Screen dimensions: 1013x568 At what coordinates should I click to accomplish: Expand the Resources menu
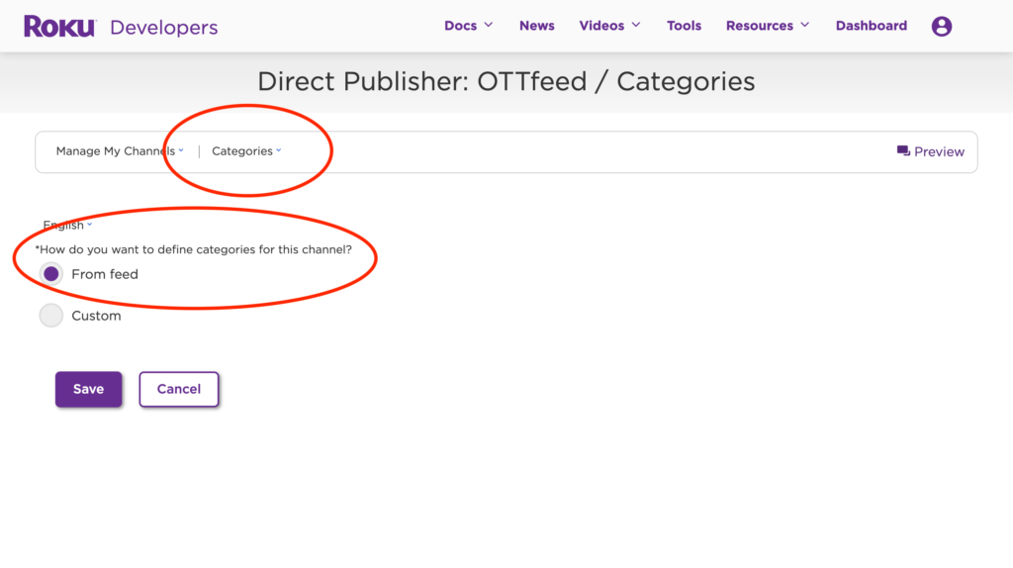pos(768,26)
